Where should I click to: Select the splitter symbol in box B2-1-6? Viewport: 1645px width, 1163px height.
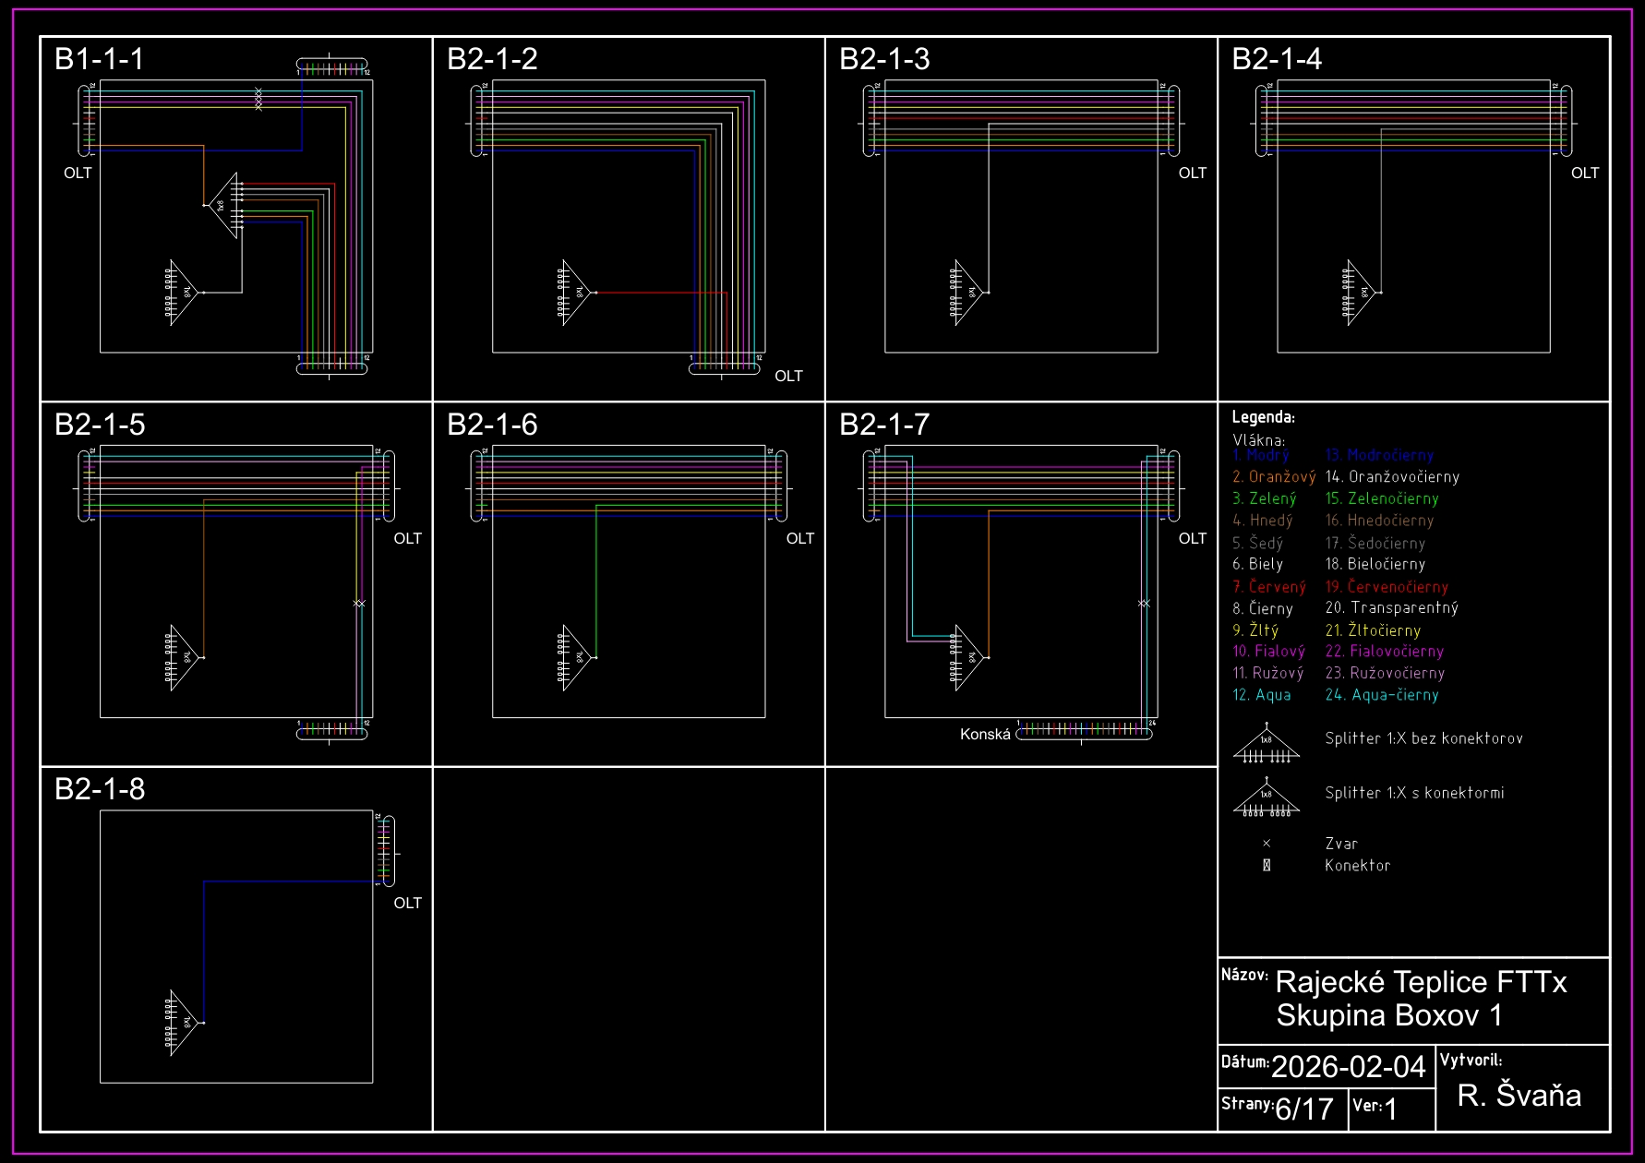point(576,658)
